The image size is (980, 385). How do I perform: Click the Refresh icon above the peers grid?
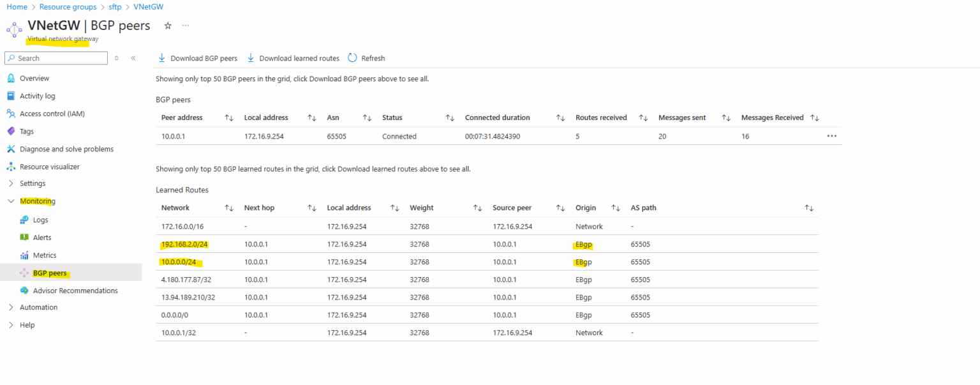[x=353, y=57]
